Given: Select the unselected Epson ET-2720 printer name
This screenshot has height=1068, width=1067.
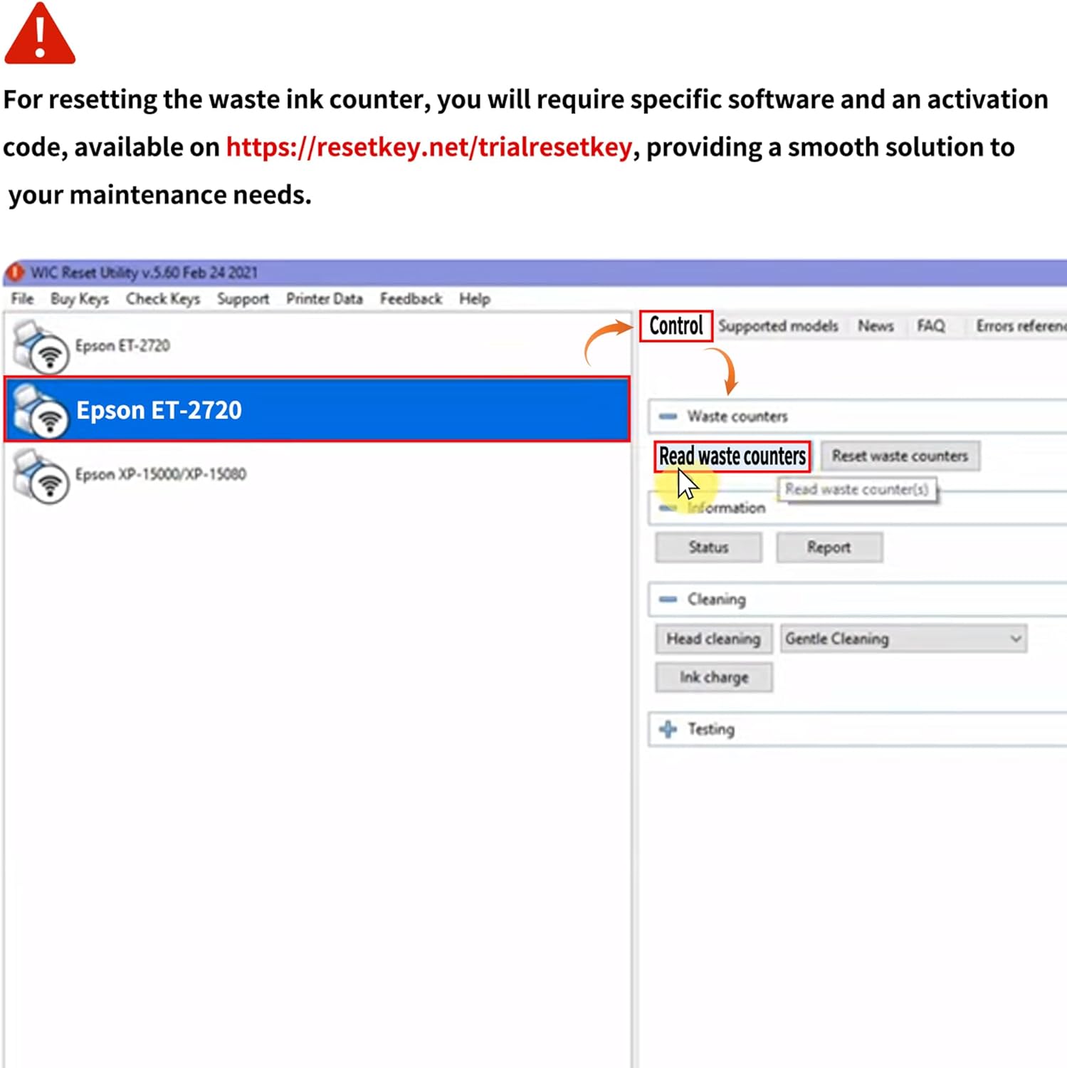Looking at the screenshot, I should (x=122, y=346).
